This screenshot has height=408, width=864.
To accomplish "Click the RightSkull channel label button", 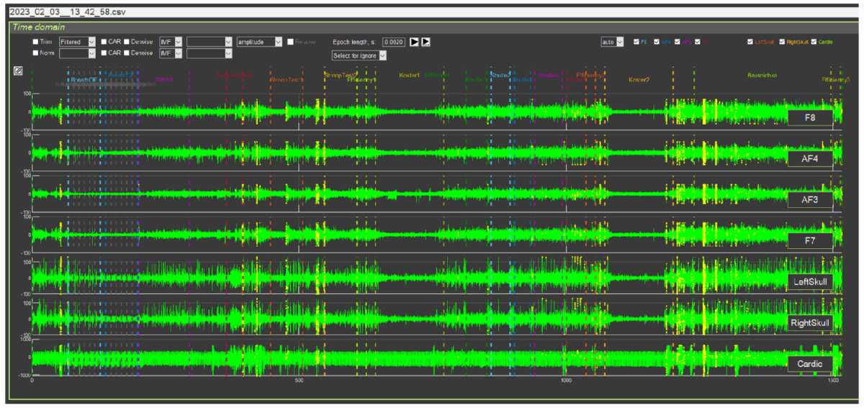I will click(809, 323).
